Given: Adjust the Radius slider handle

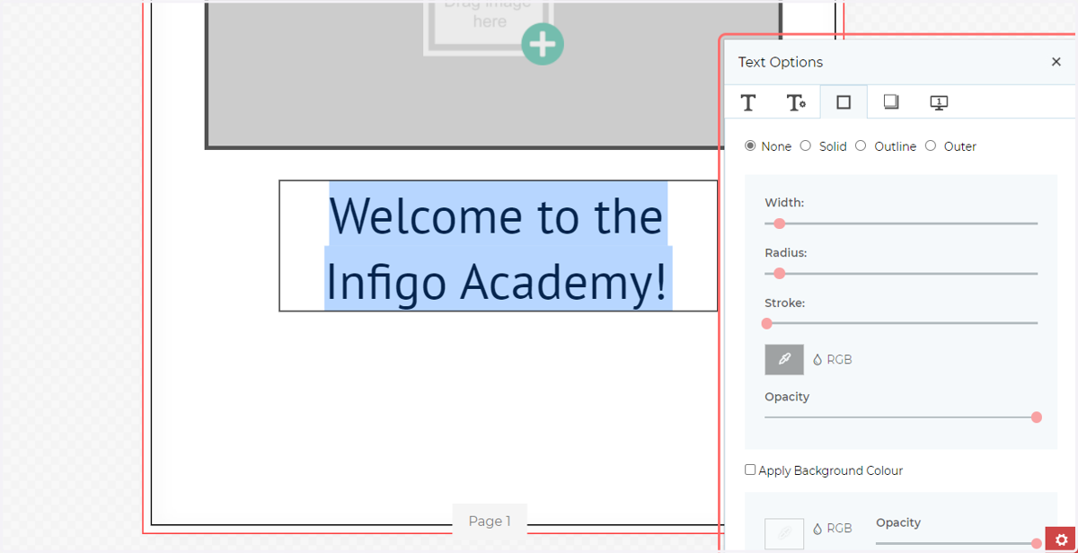Looking at the screenshot, I should coord(780,273).
